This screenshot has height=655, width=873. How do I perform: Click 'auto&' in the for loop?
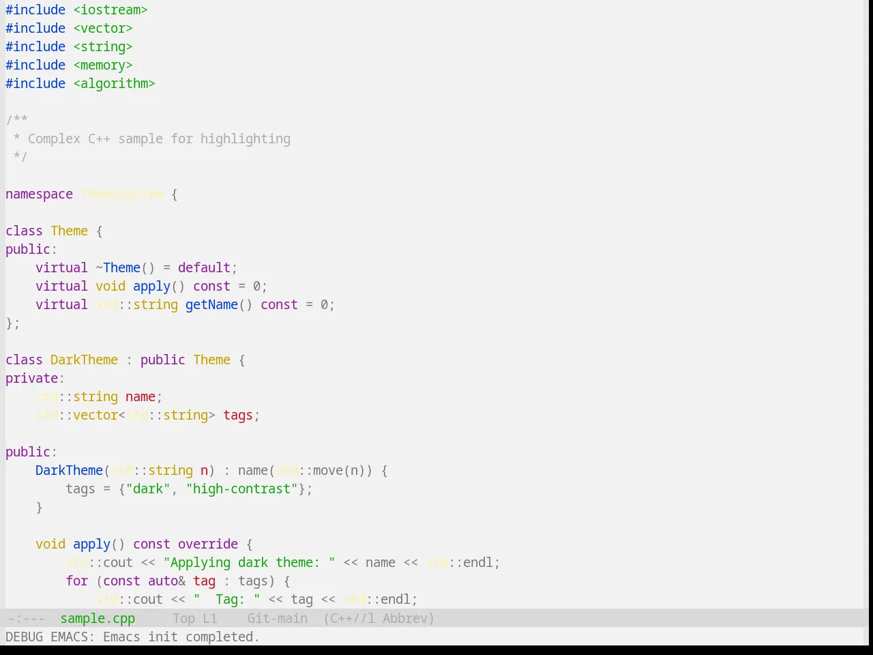coord(166,581)
